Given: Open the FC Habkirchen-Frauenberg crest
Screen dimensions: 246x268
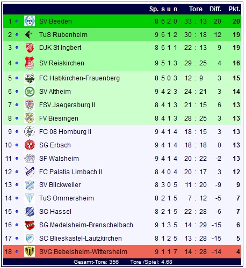Looking at the screenshot, I should click(x=30, y=78).
